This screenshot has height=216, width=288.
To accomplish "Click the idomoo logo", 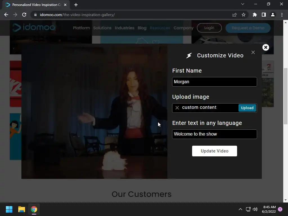I will (34, 28).
